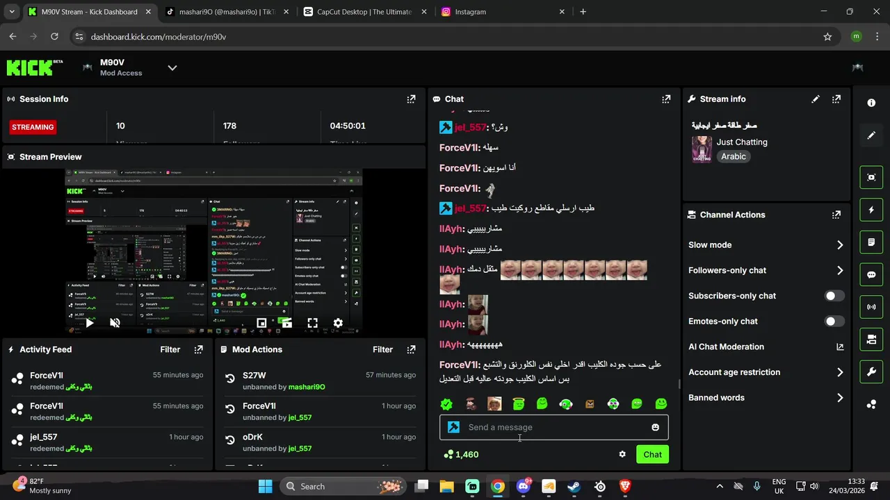Image resolution: width=890 pixels, height=500 pixels.
Task: Insert the green verified checkmark emote
Action: 446,403
